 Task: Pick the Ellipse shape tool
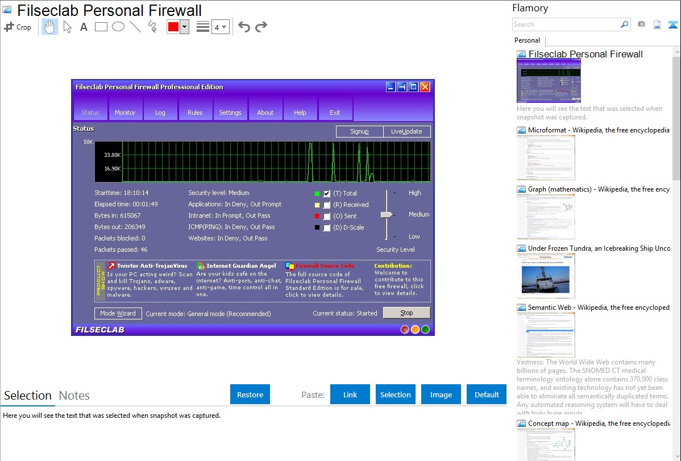118,27
